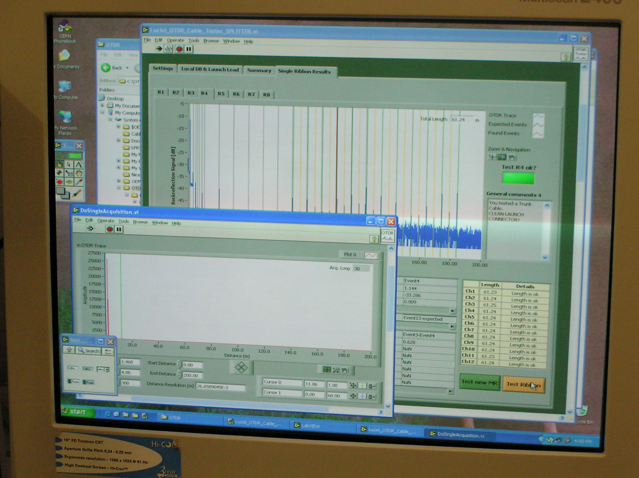Open Operate menu in DoSingleAcquisition window
Viewport: 639px width, 478px height.
(x=106, y=221)
